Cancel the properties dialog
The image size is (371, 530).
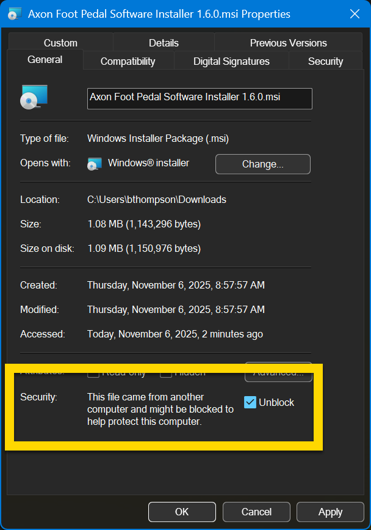256,512
